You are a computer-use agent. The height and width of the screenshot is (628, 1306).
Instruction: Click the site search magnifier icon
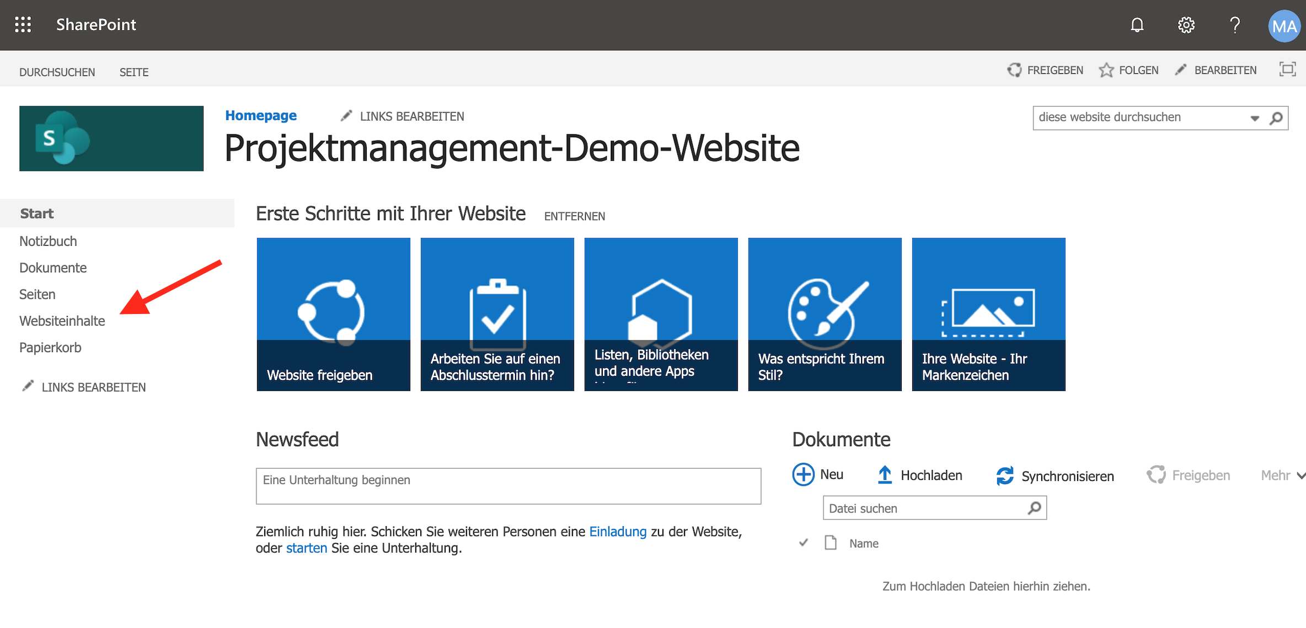tap(1276, 118)
